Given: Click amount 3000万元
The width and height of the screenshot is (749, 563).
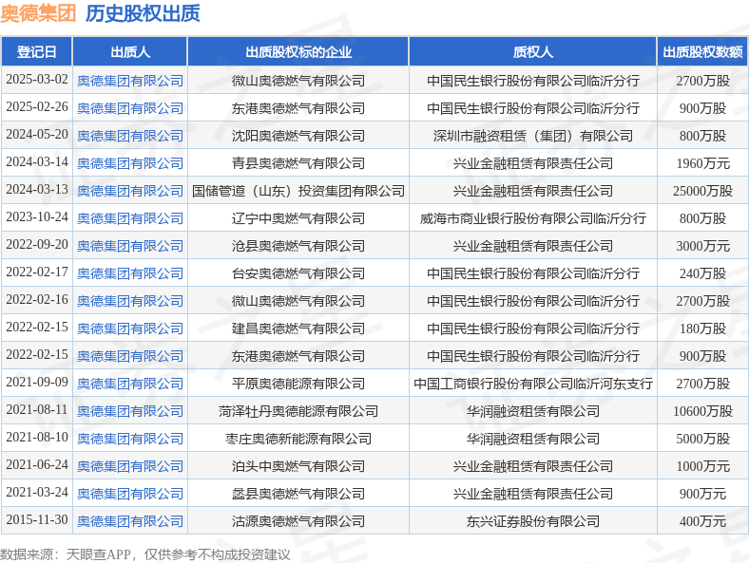Looking at the screenshot, I should point(702,246).
